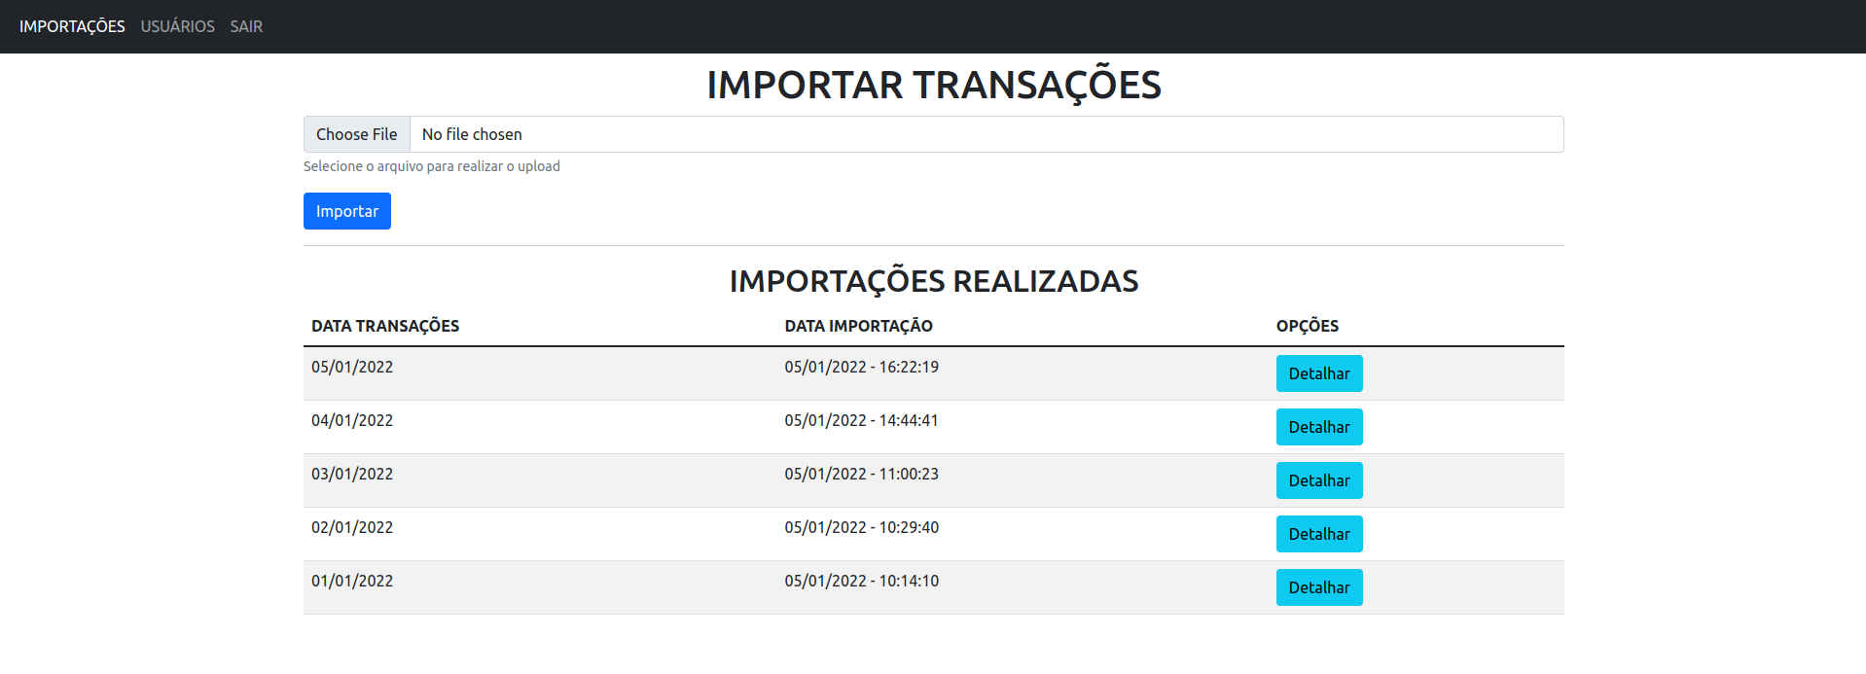Click the upload help text below file field
This screenshot has width=1866, height=674.
point(432,166)
